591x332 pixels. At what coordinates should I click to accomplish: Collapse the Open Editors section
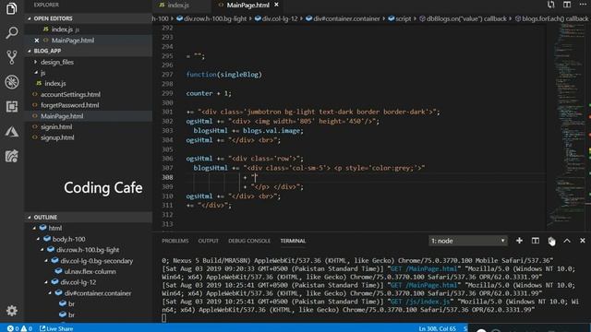coord(29,18)
